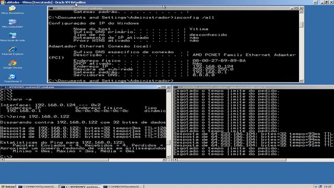Click the down arrow in the ipconfig window scrollbar
Screen dimensions: 334x188
click(x=301, y=80)
